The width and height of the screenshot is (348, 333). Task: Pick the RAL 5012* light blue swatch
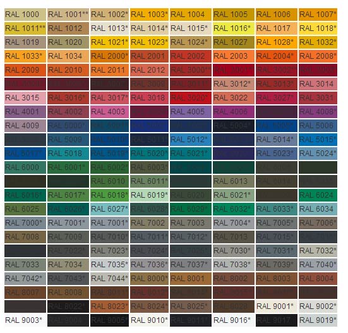pos(191,140)
